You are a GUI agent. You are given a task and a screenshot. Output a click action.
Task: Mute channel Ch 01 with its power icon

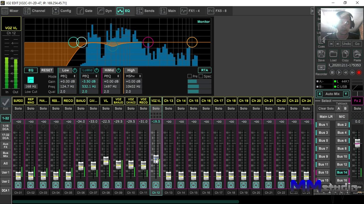tap(18, 185)
